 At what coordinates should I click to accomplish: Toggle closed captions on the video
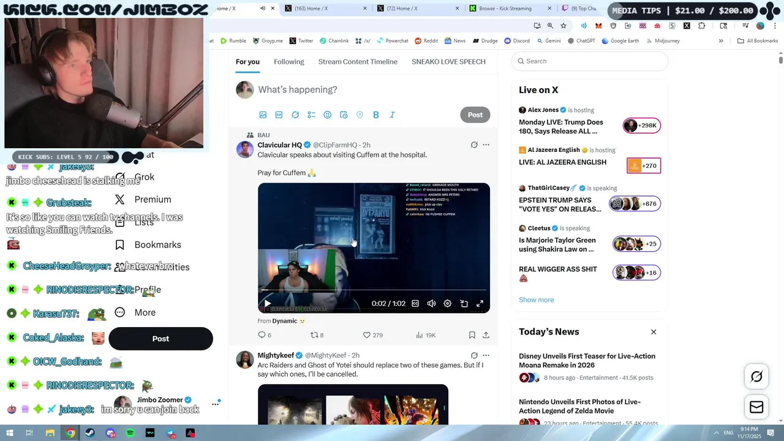(x=415, y=303)
